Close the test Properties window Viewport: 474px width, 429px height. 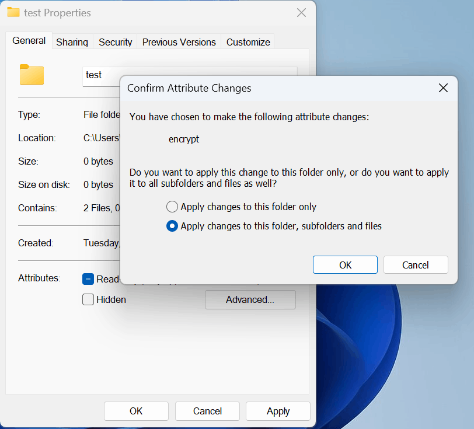pyautogui.click(x=301, y=13)
